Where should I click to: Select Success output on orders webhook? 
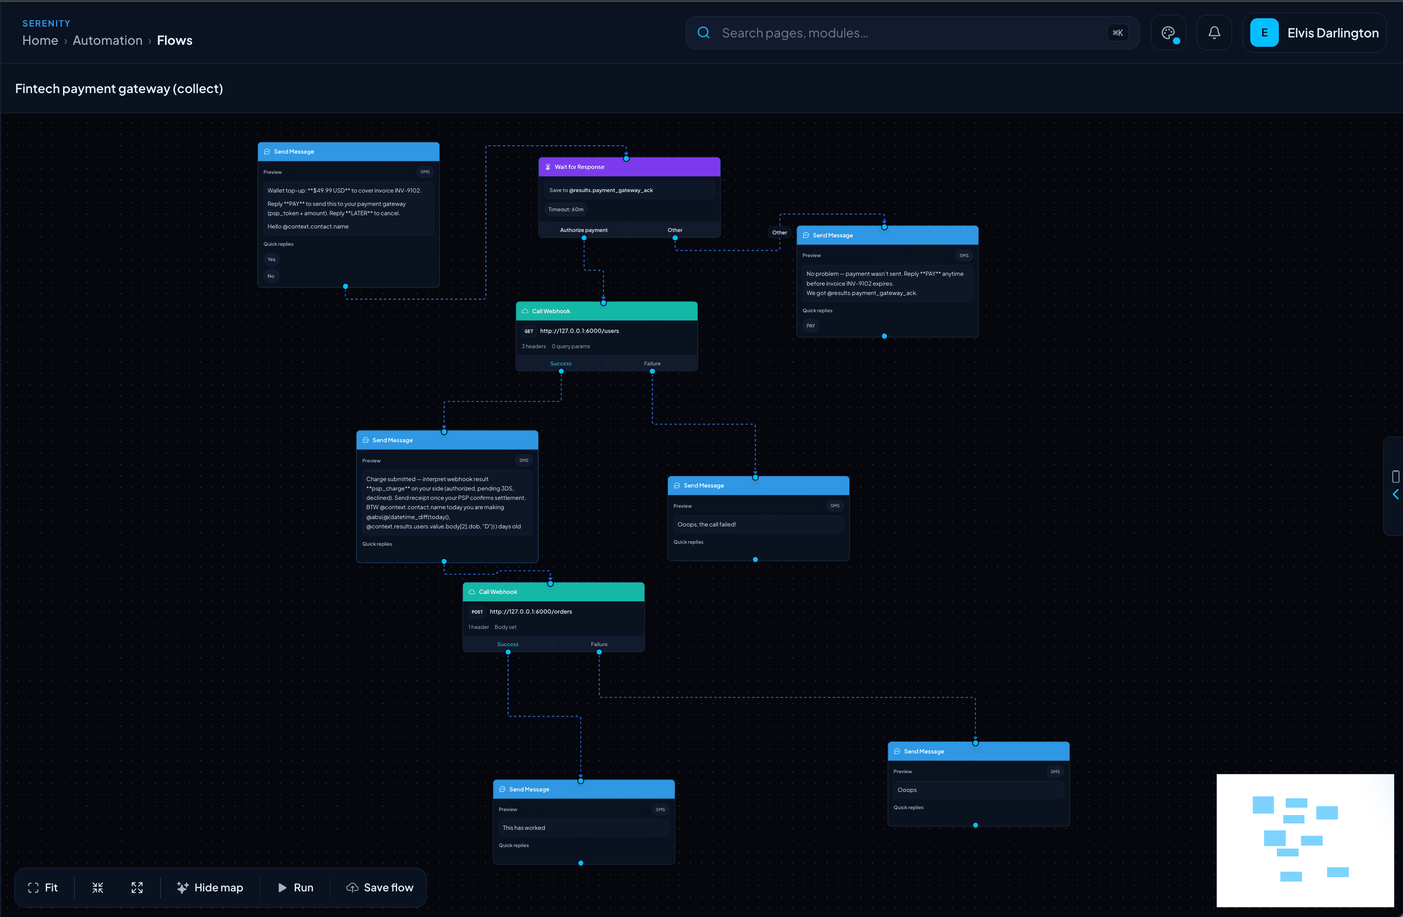click(x=507, y=644)
